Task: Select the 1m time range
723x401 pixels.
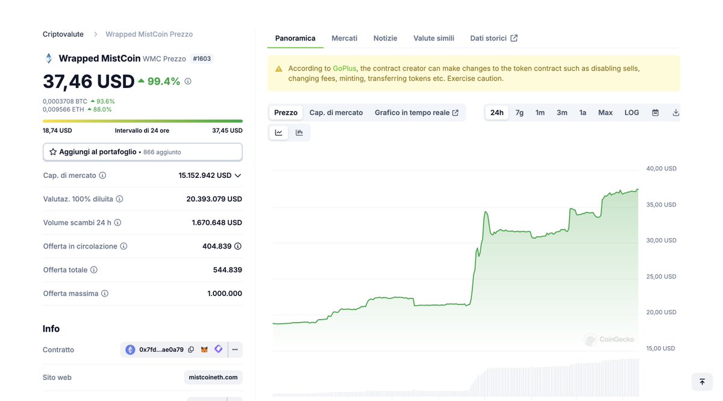Action: [x=540, y=113]
